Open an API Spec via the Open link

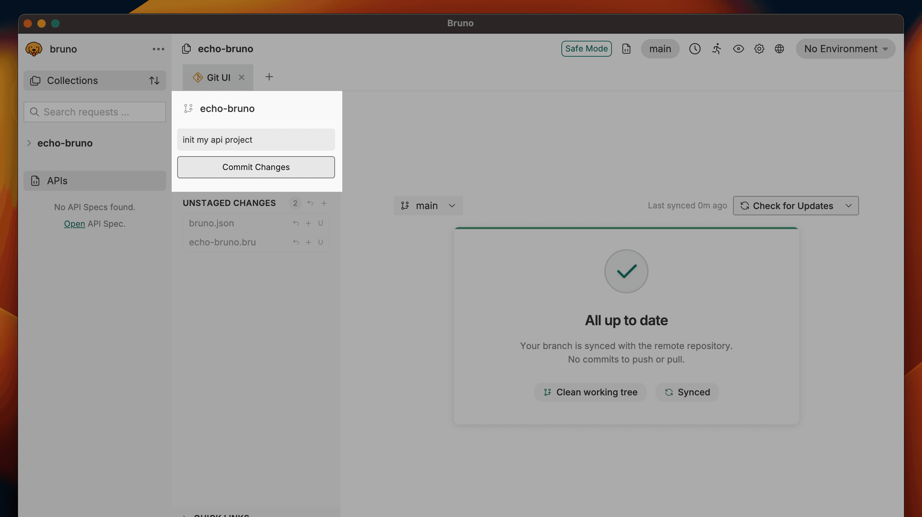coord(74,224)
